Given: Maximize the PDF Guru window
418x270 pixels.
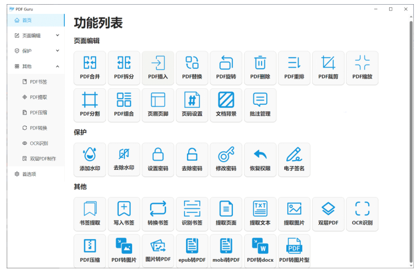Looking at the screenshot, I should coord(390,9).
